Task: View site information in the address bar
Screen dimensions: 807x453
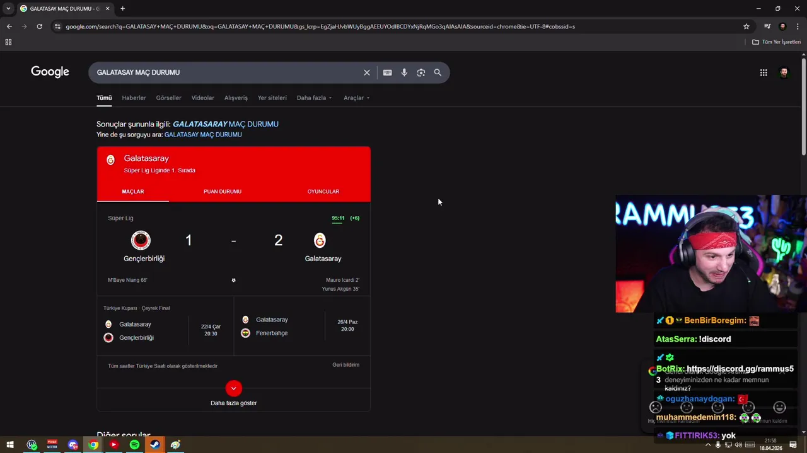Action: click(57, 26)
